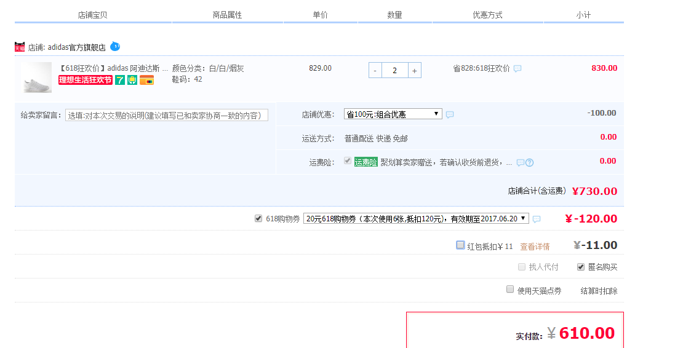
Task: Click the 普通配送 快递 免邮 shipping text
Action: [x=376, y=138]
